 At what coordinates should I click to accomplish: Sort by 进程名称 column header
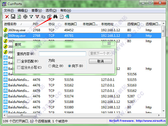pyautogui.click(x=17, y=24)
